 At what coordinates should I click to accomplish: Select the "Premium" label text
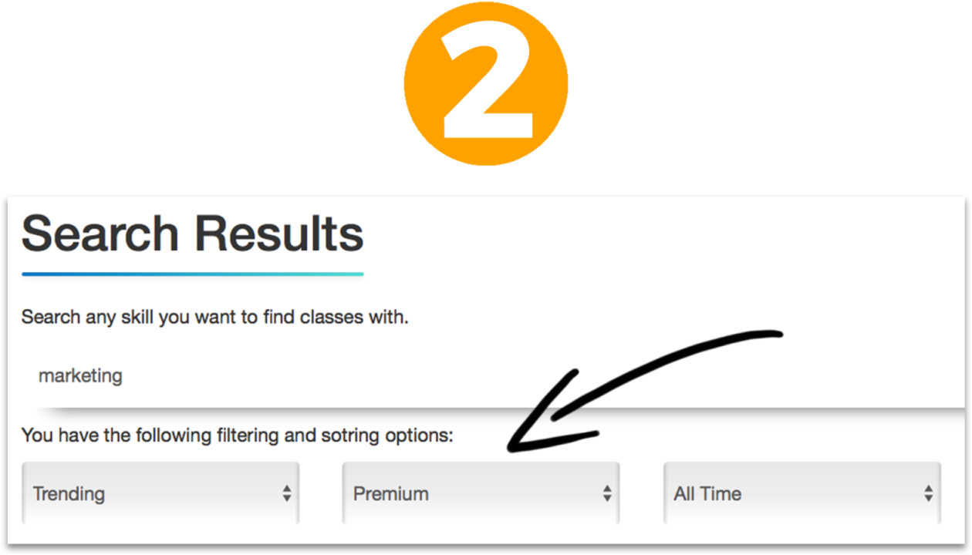click(390, 493)
